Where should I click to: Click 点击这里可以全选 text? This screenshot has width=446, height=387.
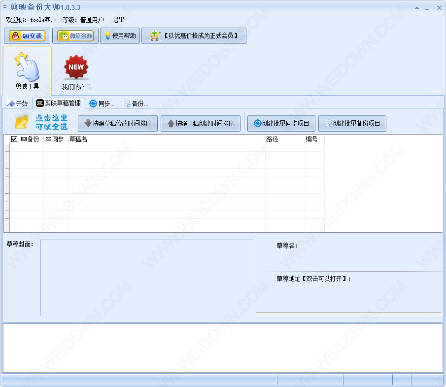coord(51,122)
